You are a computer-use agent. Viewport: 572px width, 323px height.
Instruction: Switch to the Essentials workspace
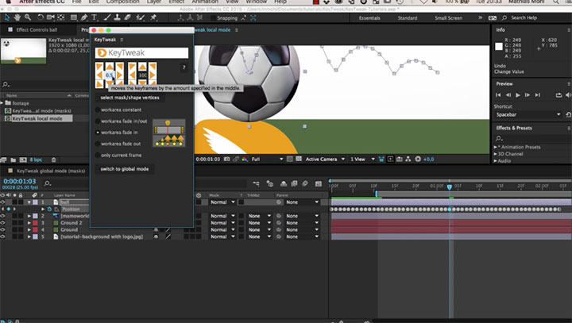point(369,18)
